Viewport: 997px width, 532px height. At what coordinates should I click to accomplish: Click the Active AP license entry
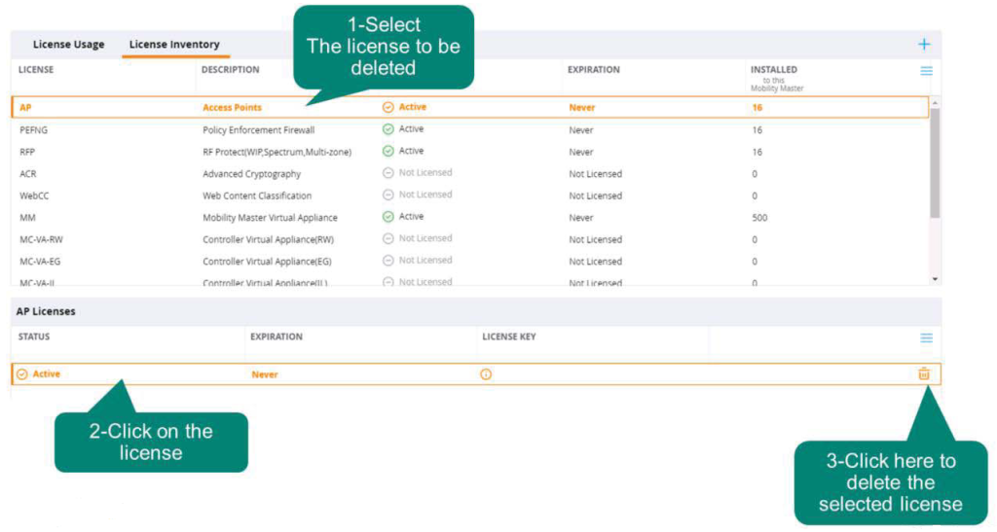[46, 374]
